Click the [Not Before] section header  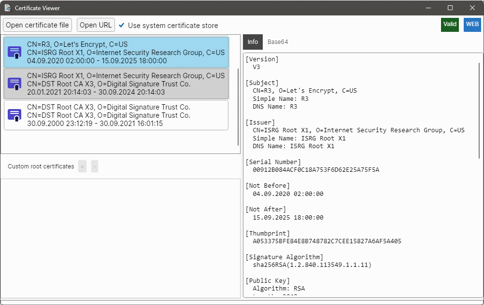(x=268, y=186)
